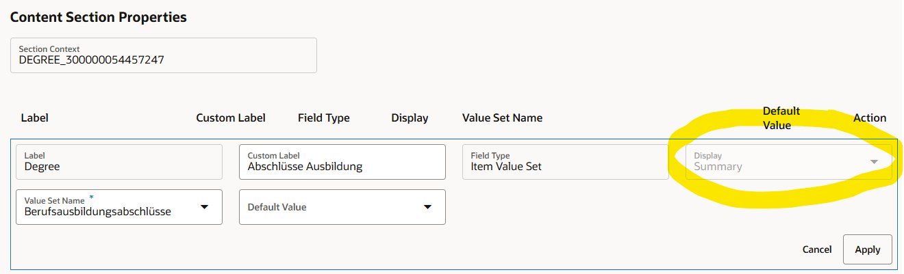904x274 pixels.
Task: Click the Label column header
Action: click(x=35, y=118)
